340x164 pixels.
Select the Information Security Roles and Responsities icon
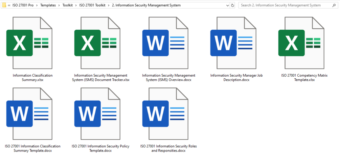165,114
